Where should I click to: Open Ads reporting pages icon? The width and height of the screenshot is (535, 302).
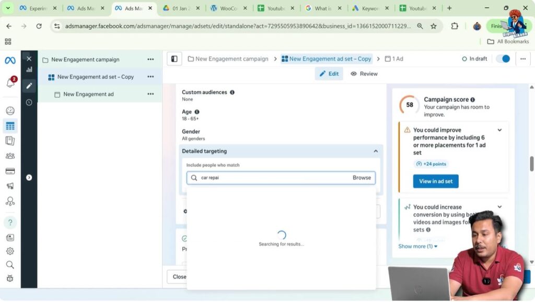coord(10,141)
